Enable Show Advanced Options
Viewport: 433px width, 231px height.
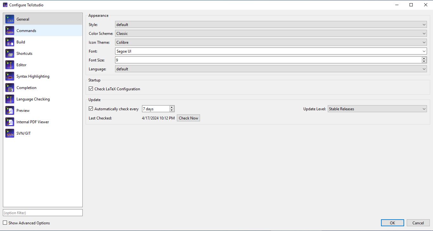pos(5,223)
